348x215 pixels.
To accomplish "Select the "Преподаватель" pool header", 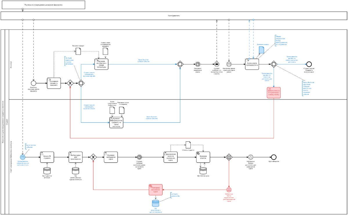I will [x=174, y=16].
